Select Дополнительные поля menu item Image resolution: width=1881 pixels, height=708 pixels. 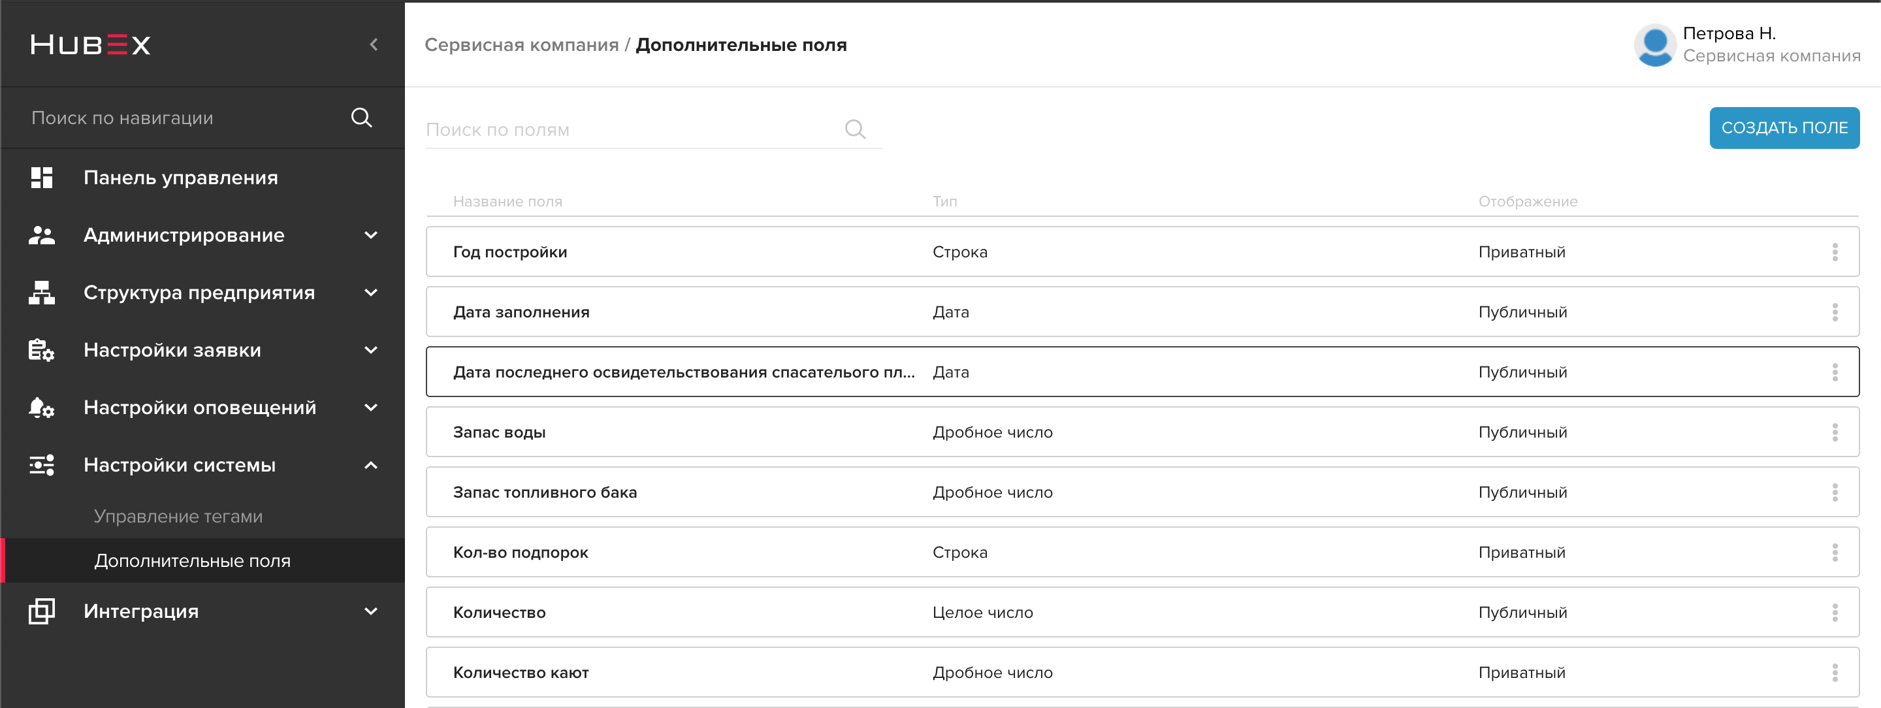(x=192, y=560)
